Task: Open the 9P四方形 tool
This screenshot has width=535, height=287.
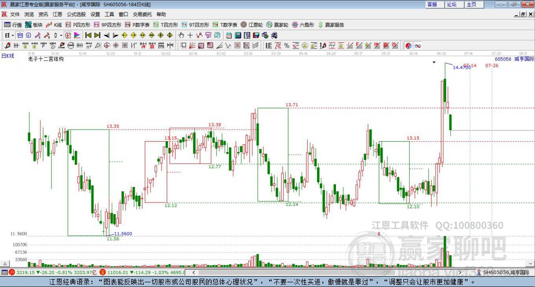Action: (108, 25)
